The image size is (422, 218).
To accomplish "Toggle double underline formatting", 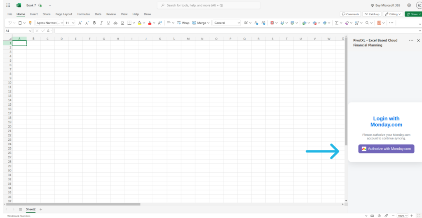I will click(122, 23).
